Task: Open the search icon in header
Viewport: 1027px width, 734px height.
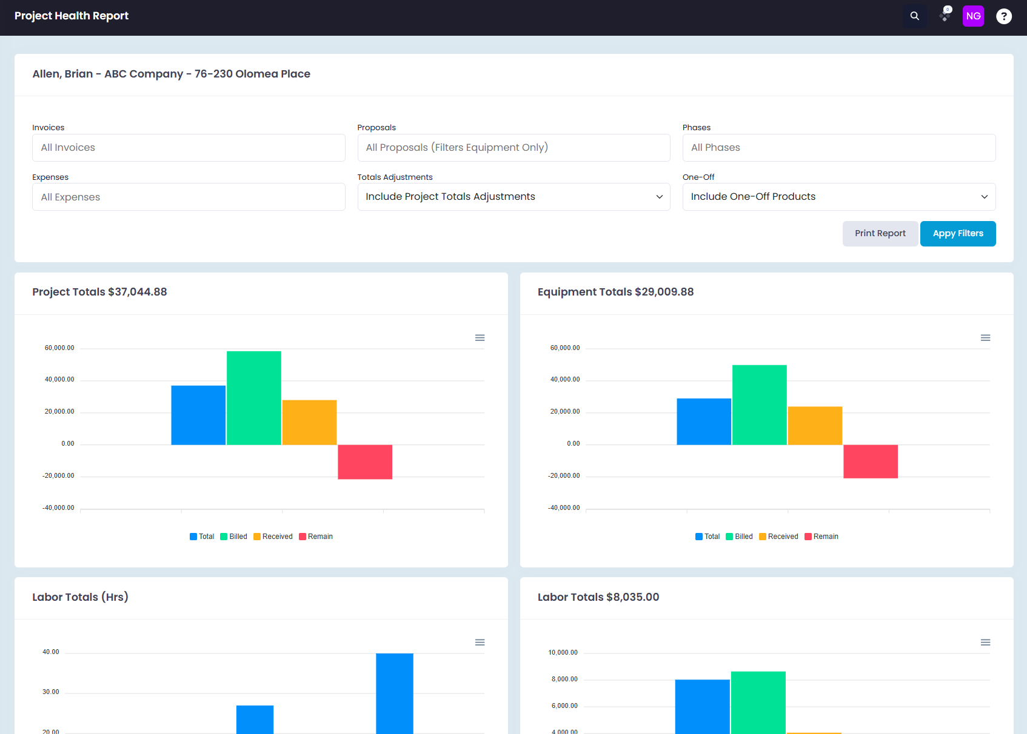Action: [915, 16]
